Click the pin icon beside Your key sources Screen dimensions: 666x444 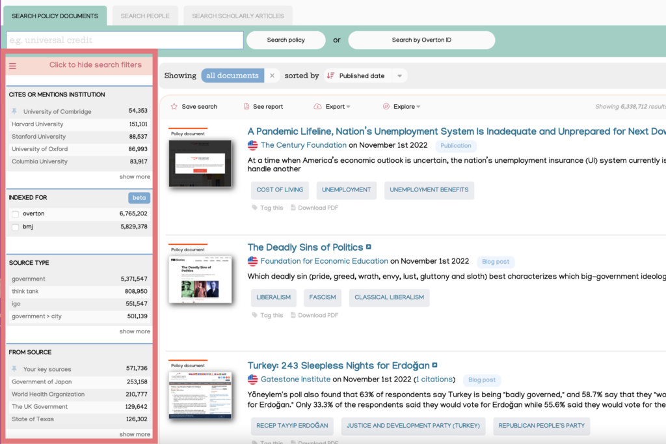coord(14,368)
